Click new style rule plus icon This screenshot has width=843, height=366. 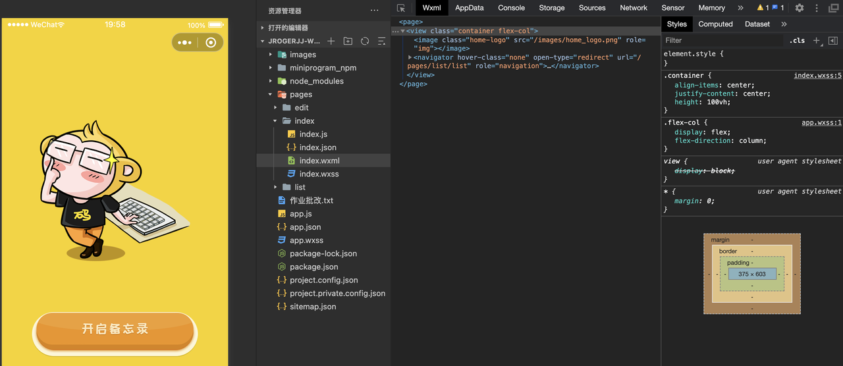click(x=817, y=40)
